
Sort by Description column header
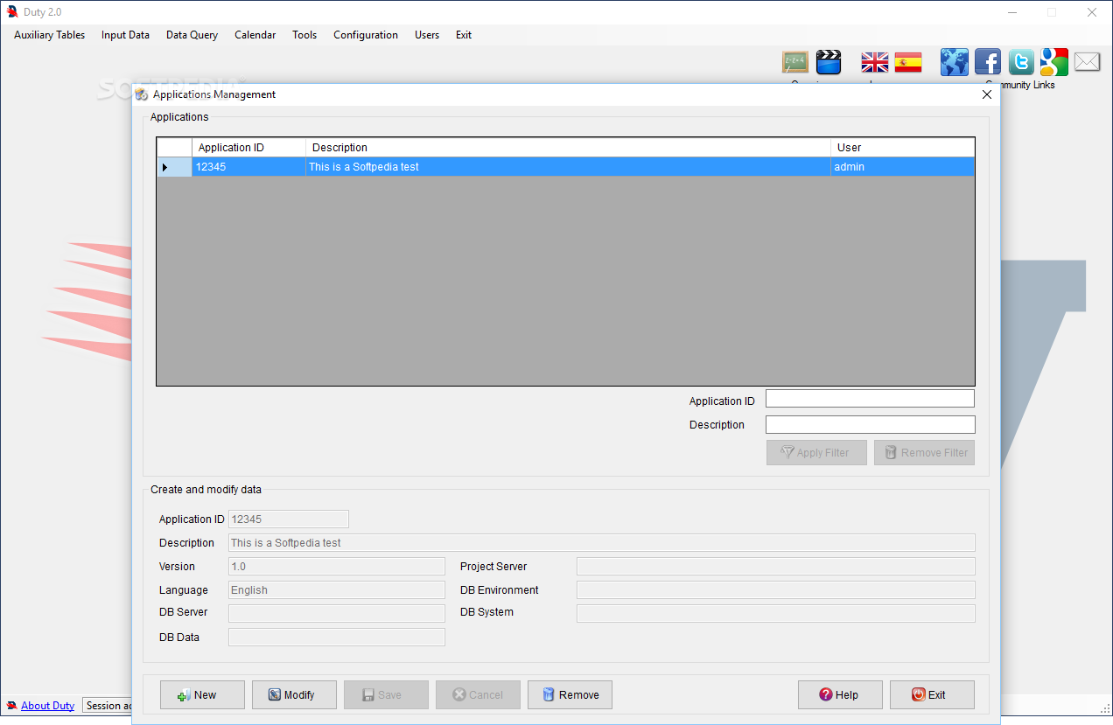point(568,148)
